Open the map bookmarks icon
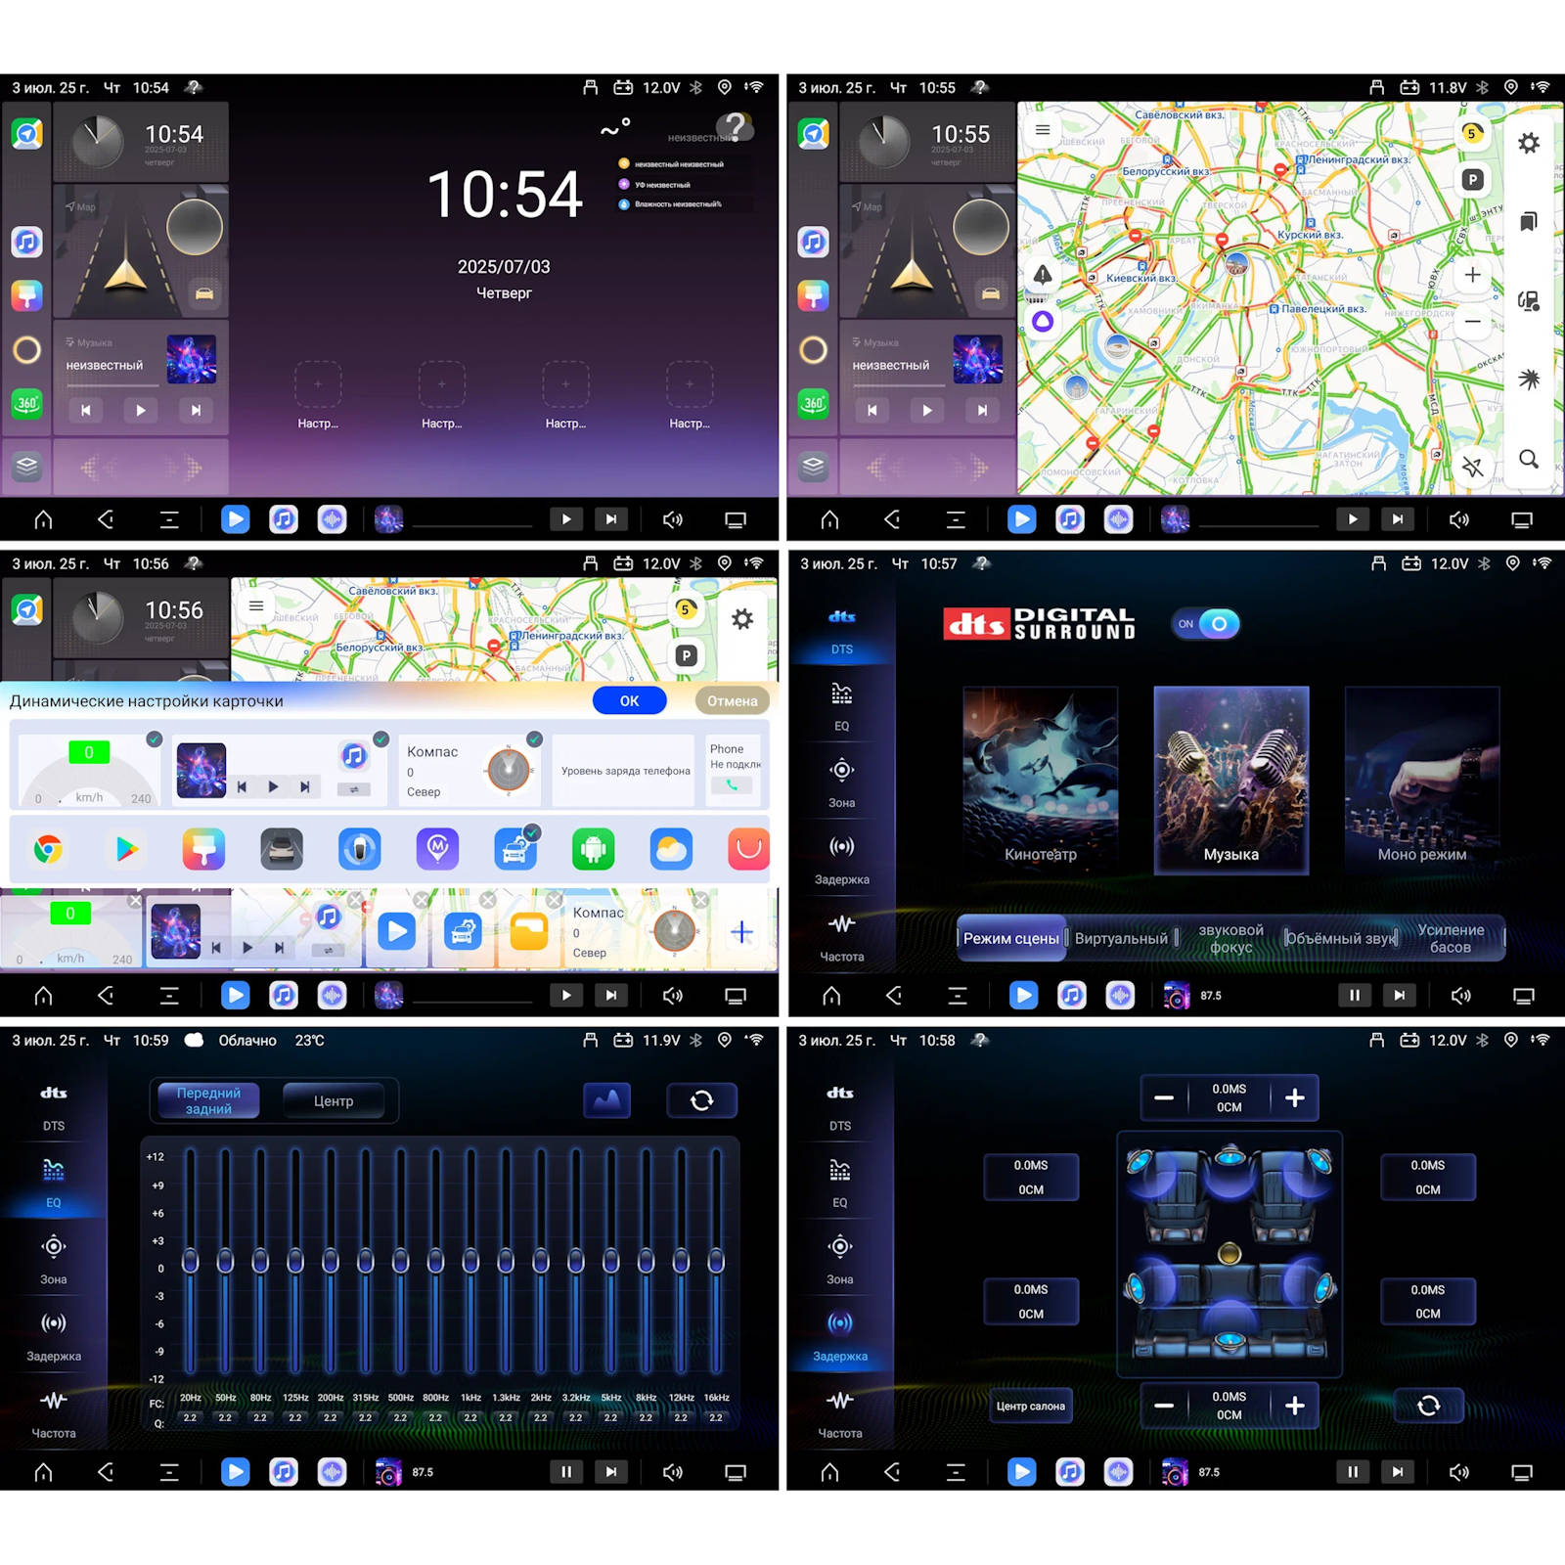Image resolution: width=1565 pixels, height=1565 pixels. 1528,221
